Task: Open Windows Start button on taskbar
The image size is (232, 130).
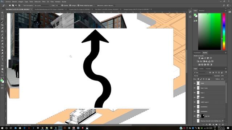Action: [x=2, y=128]
